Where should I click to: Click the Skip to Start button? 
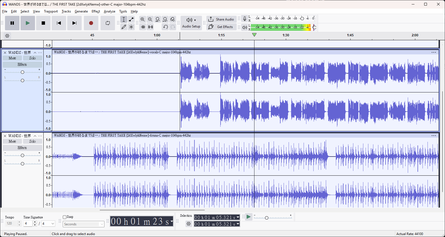59,23
